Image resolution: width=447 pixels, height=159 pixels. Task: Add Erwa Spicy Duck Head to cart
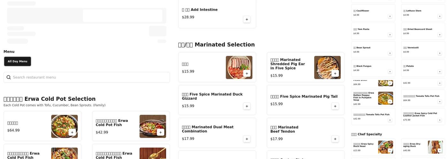[390, 150]
